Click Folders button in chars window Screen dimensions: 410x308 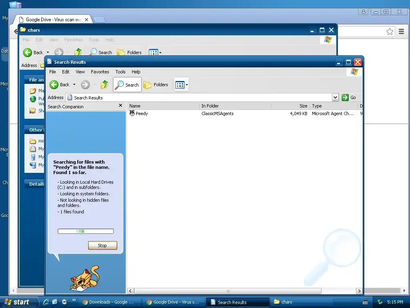pyautogui.click(x=129, y=53)
